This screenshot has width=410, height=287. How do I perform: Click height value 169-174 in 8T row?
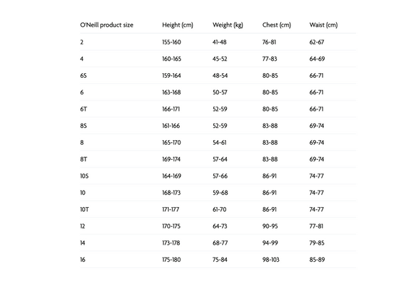(172, 159)
